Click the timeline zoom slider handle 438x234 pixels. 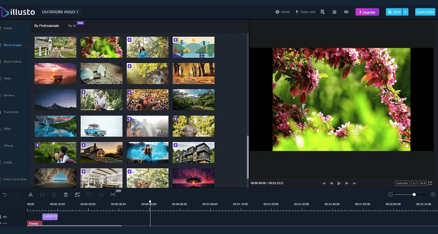point(414,195)
